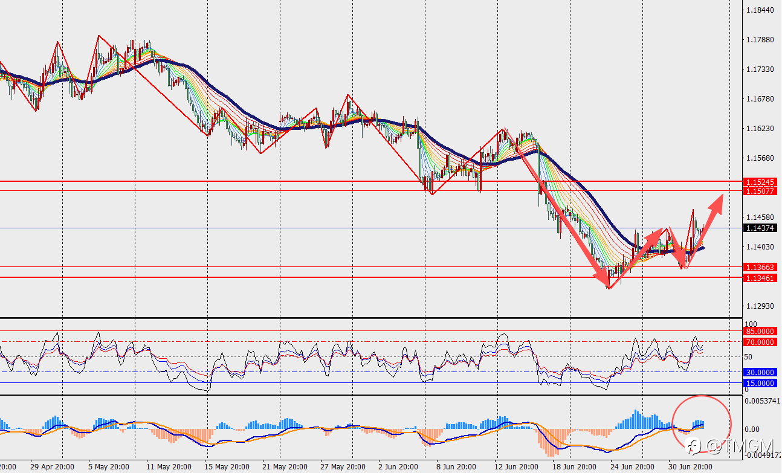Select the red 1.15245 resistance level tag
This screenshot has height=473, width=782.
(x=760, y=182)
